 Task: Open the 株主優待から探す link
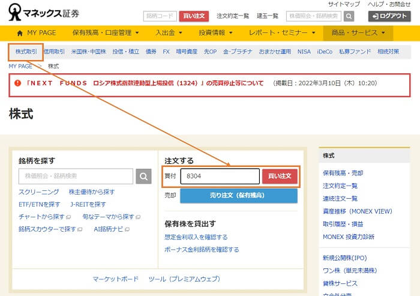[92, 192]
